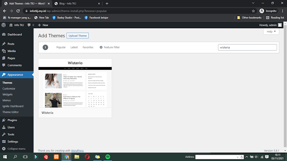Open the New Tab bookmark
287x161 pixels.
click(42, 17)
